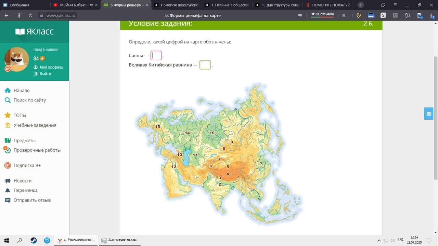Click number 1 on the relief map
This screenshot has height=246, width=438.
[261, 163]
